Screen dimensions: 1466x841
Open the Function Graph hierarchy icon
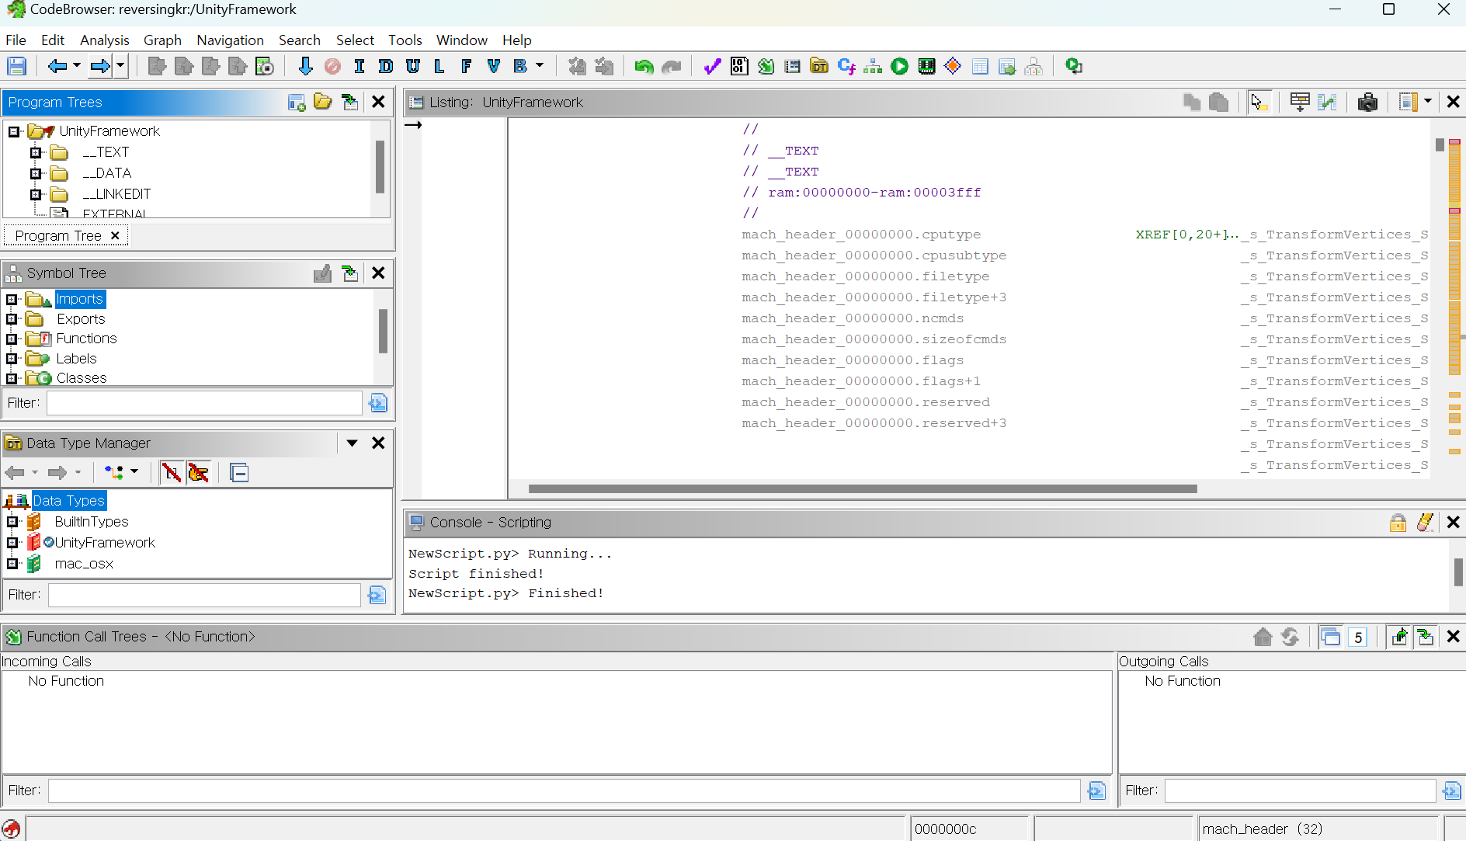(872, 67)
